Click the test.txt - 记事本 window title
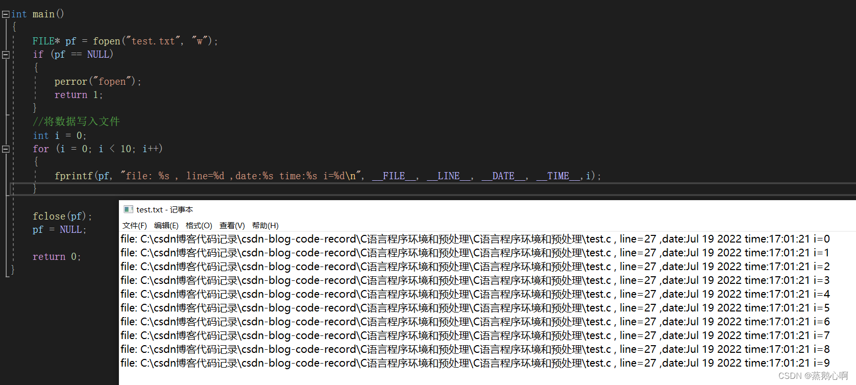 [164, 209]
